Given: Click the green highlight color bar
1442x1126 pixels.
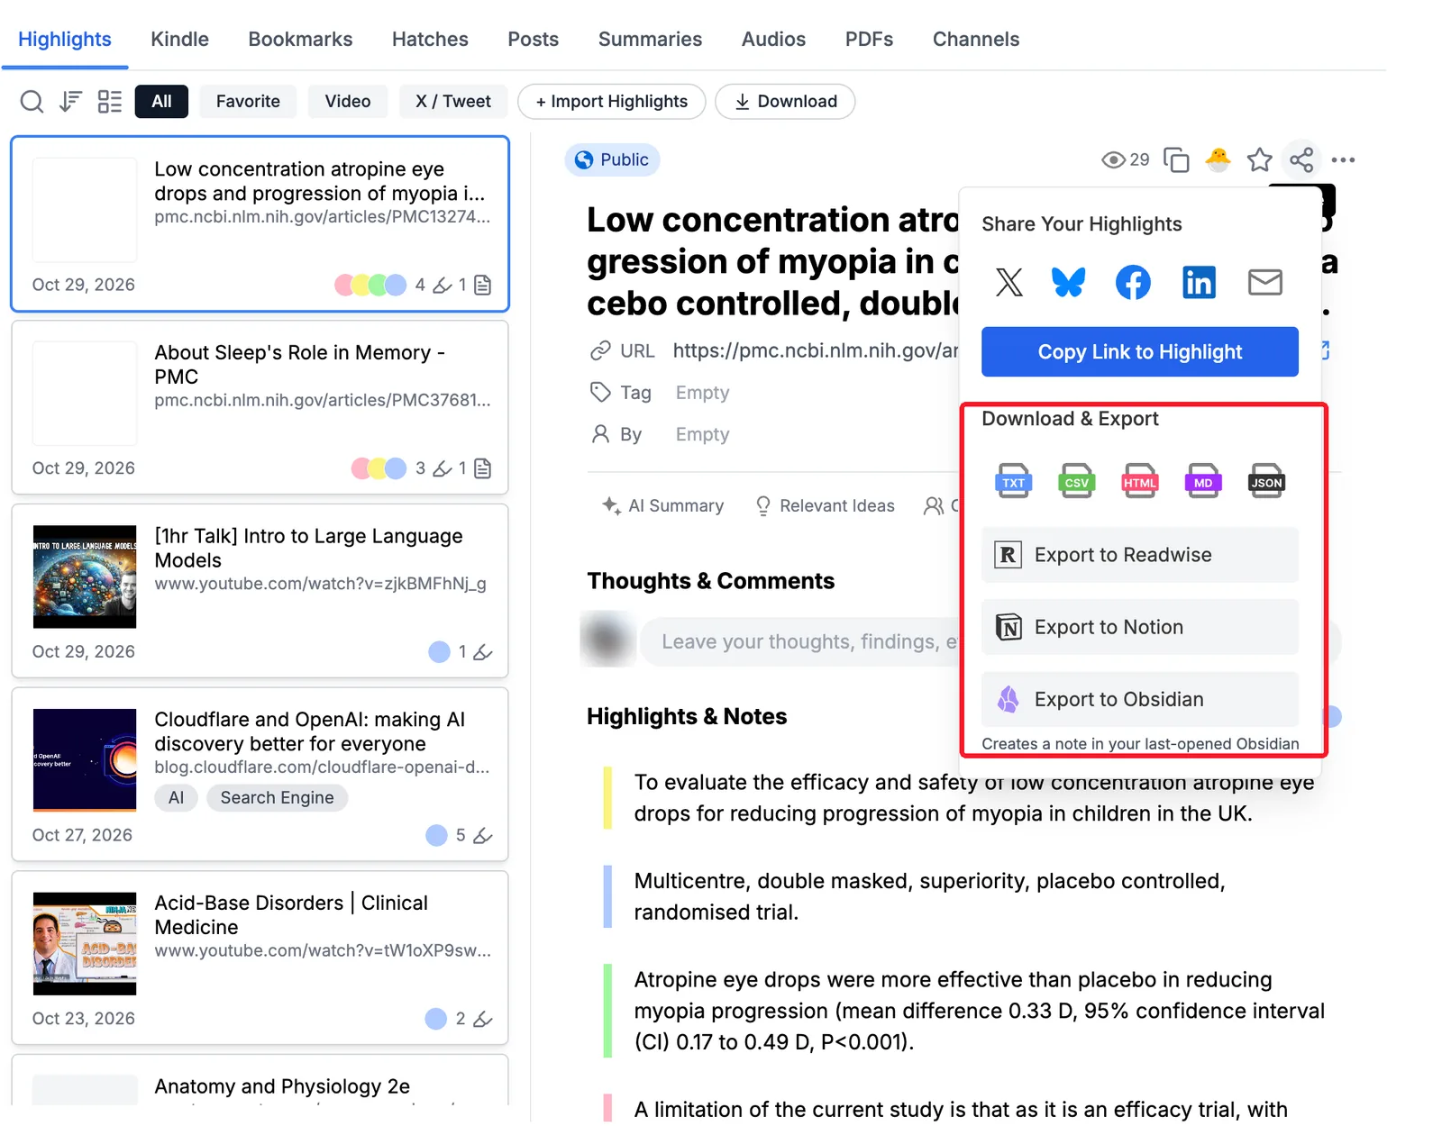Looking at the screenshot, I should (x=607, y=1011).
